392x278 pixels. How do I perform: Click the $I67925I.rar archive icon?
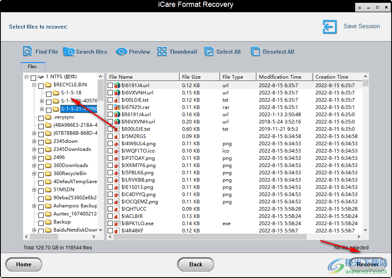click(x=117, y=107)
